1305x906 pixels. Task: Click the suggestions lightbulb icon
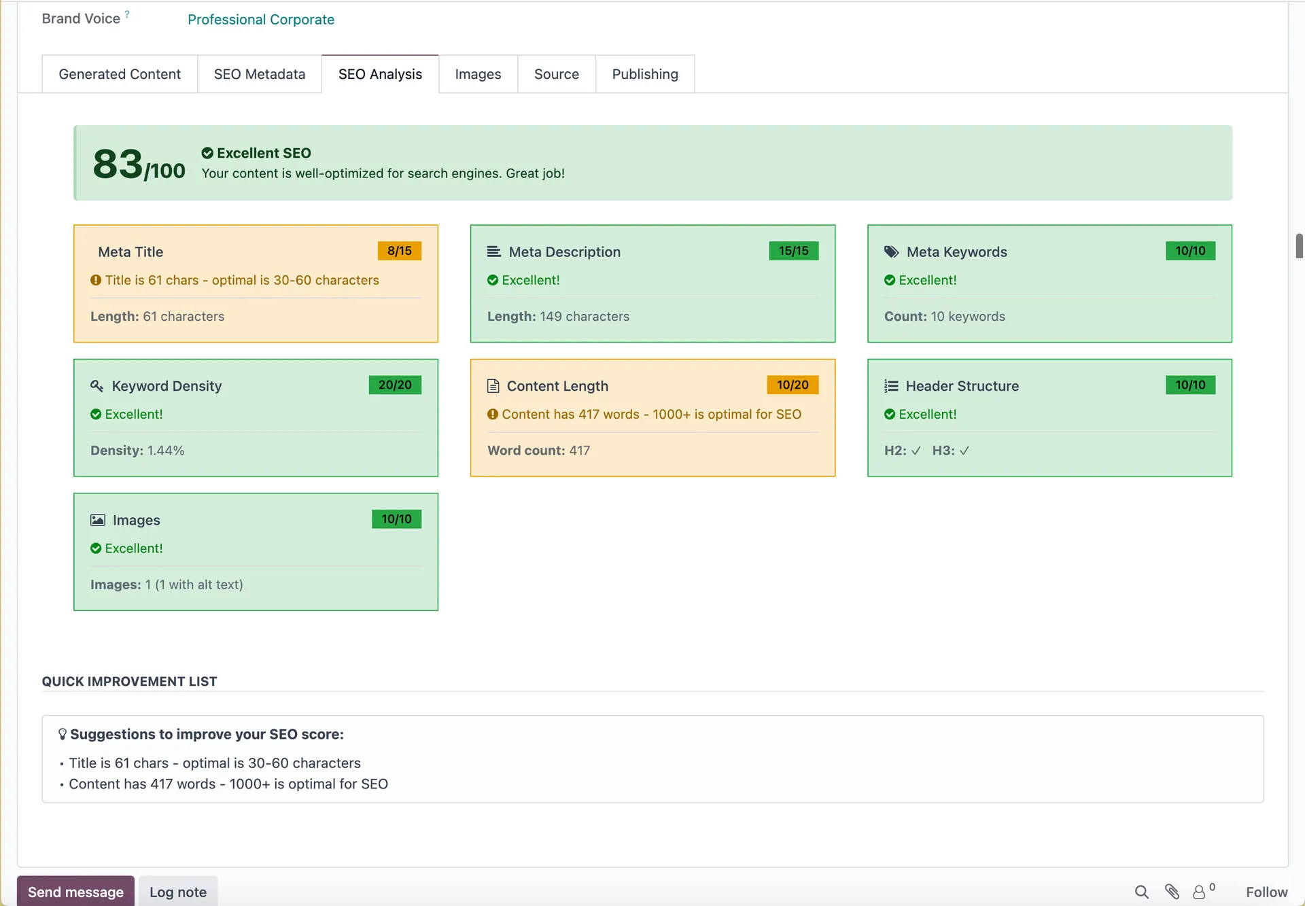[x=63, y=734]
